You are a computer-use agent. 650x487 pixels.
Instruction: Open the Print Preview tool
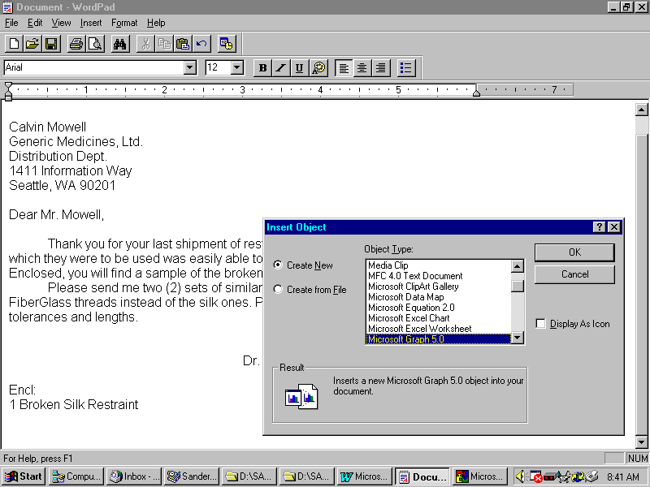(x=95, y=44)
